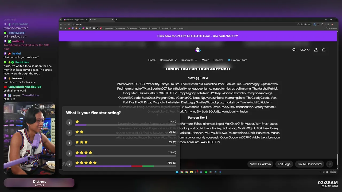
Task: Click the browser forward arrow
Action: pyautogui.click(x=65, y=24)
